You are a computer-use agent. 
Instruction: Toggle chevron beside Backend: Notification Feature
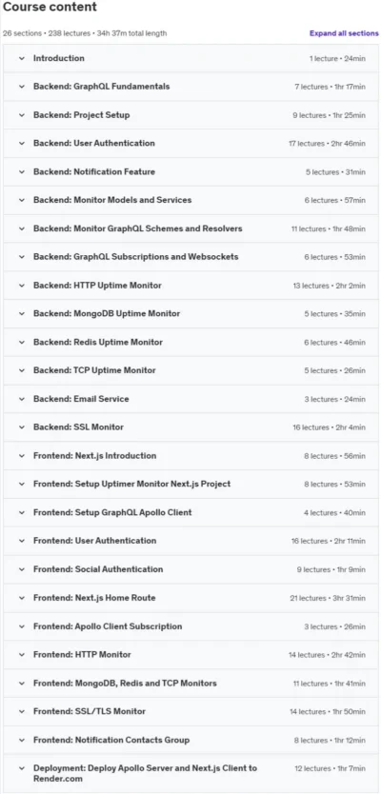22,171
